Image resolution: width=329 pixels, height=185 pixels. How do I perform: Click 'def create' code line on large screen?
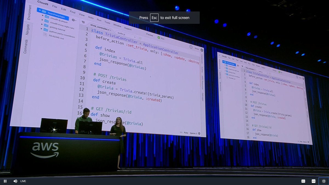[104, 81]
